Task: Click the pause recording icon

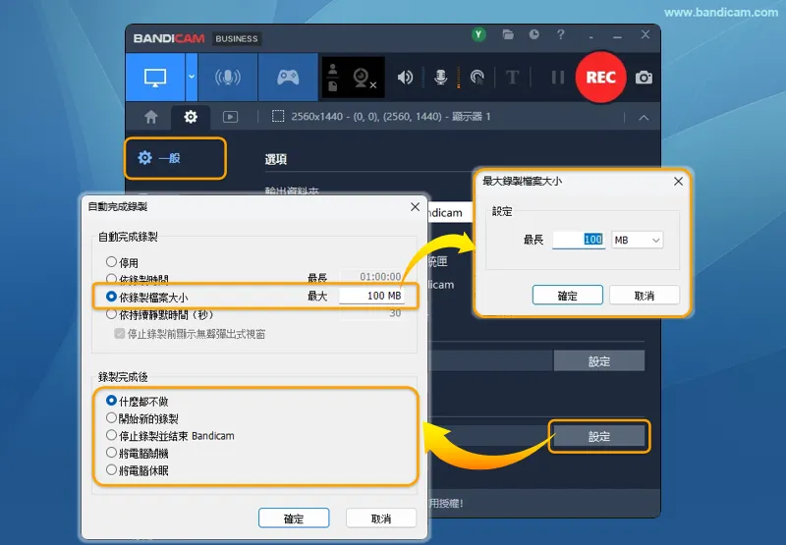Action: pyautogui.click(x=557, y=78)
